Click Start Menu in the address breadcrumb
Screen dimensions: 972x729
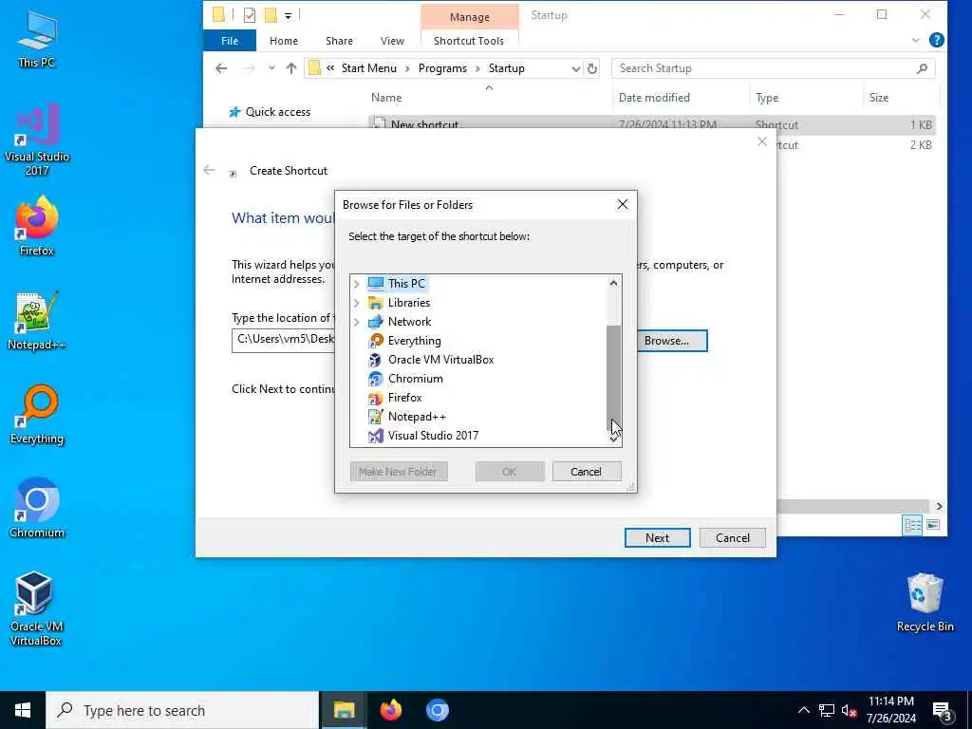coord(369,68)
